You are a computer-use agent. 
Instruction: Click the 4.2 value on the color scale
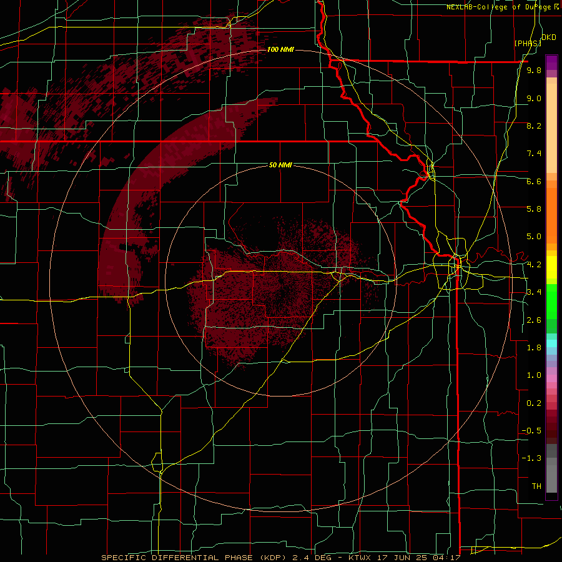coord(534,265)
